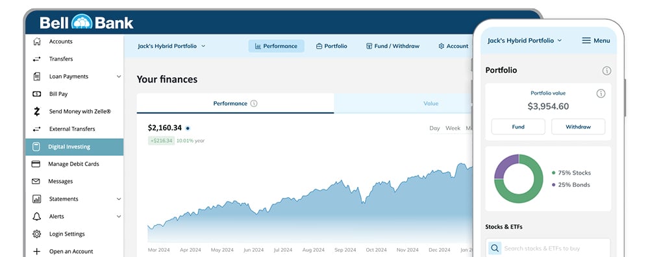Select the Performance nav item
This screenshot has width=648, height=257.
(x=276, y=46)
